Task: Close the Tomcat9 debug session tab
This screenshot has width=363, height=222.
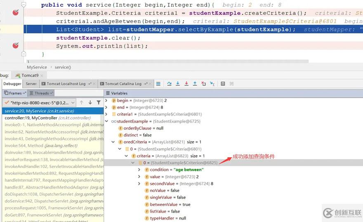Action: point(42,76)
